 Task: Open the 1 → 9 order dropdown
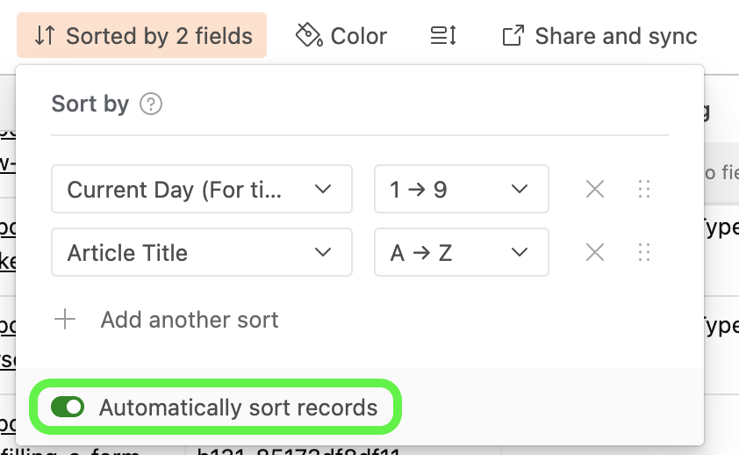(x=462, y=189)
